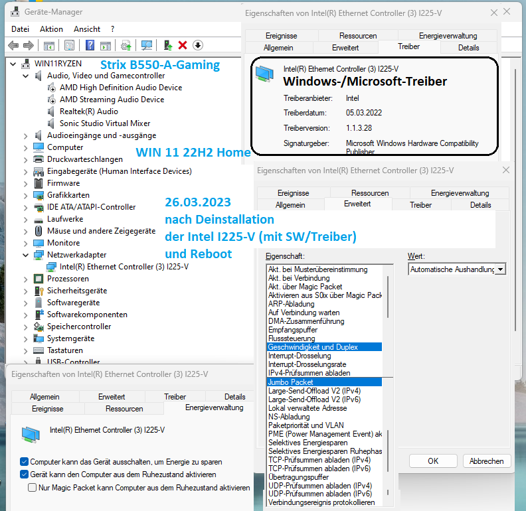The image size is (526, 511).
Task: Click the scan for hardware changes monitor icon
Action: click(x=147, y=45)
